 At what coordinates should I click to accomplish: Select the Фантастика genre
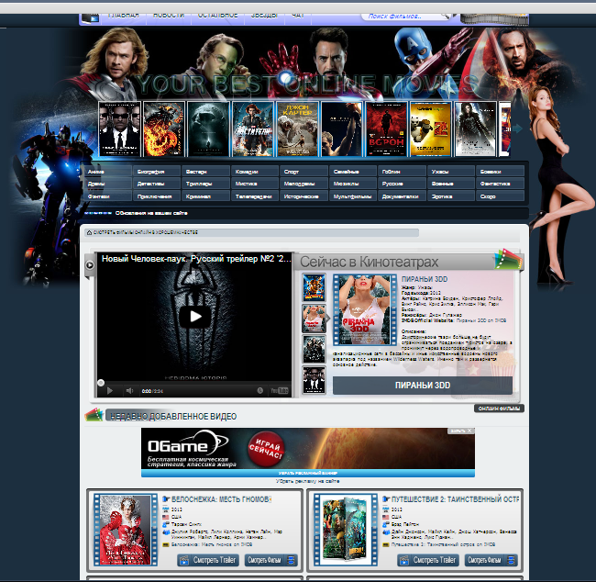[500, 184]
